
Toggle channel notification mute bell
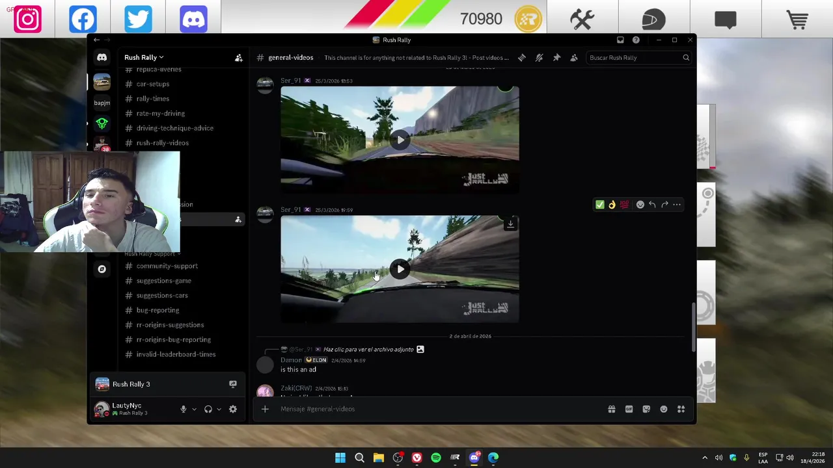tap(539, 58)
